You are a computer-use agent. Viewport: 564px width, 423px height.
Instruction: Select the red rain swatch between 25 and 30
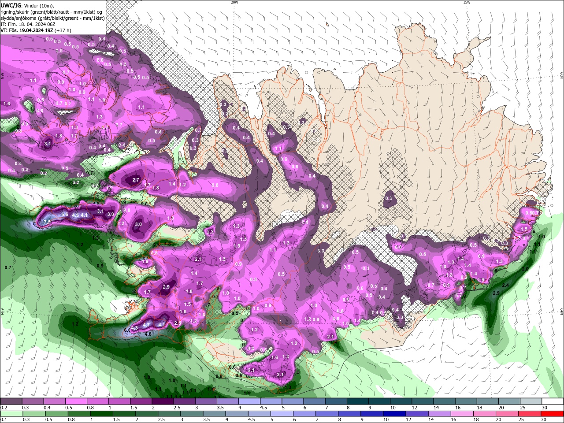[x=529, y=414]
